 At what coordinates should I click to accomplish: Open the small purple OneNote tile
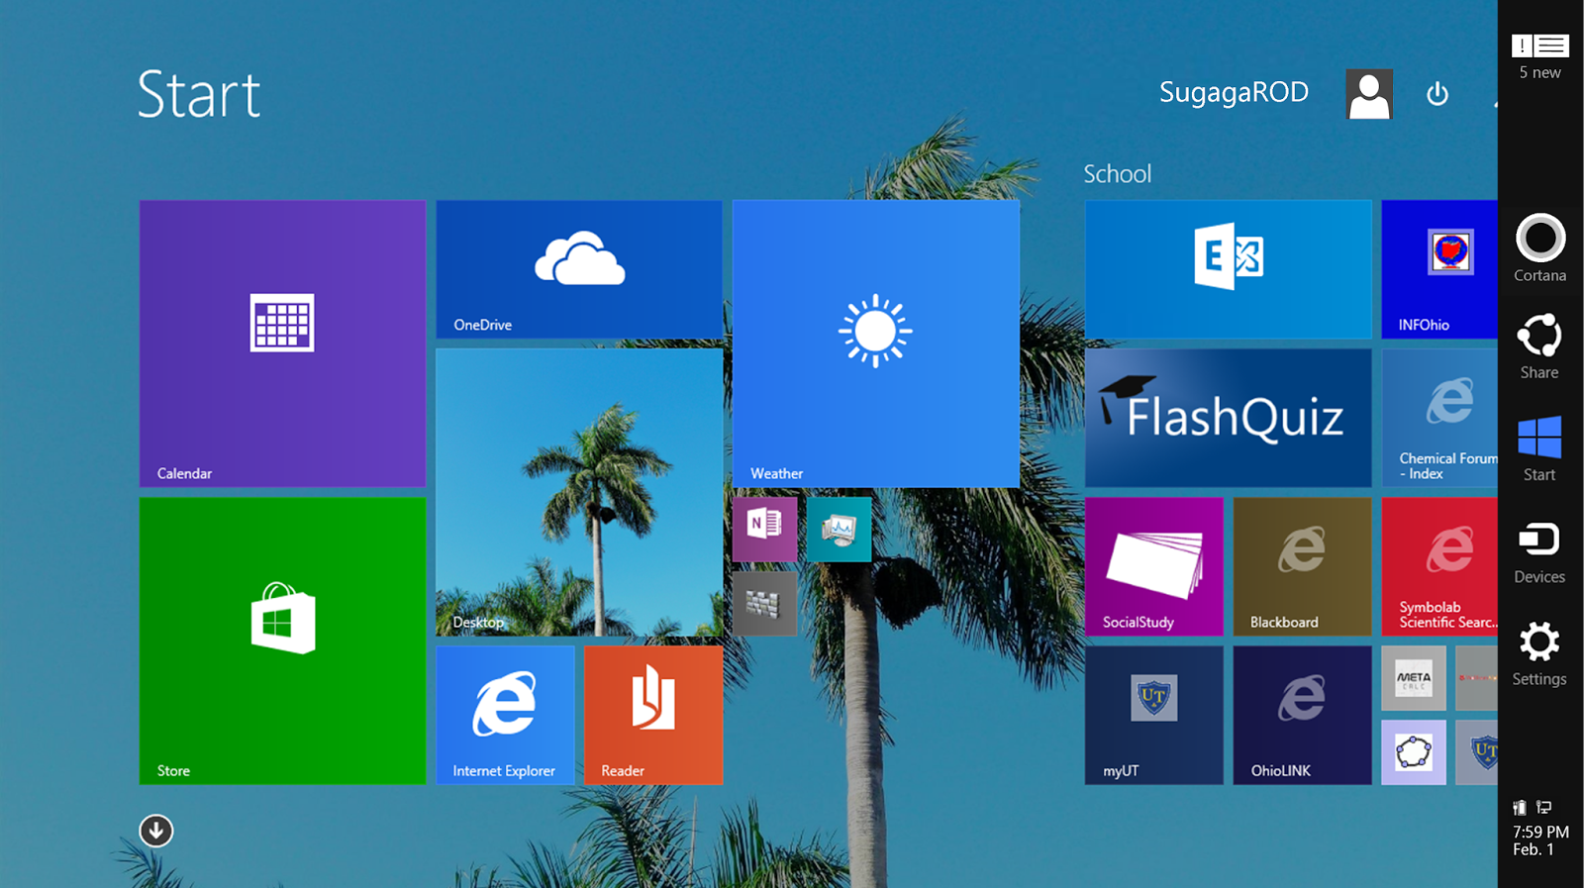765,530
